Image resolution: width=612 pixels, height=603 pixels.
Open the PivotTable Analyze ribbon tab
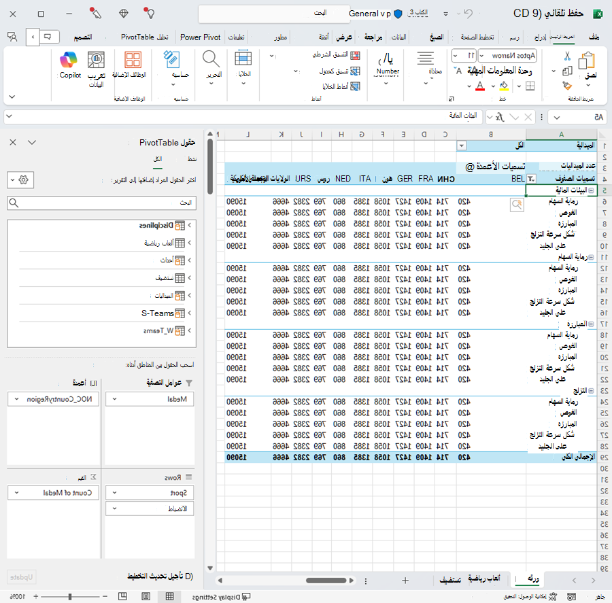point(144,37)
